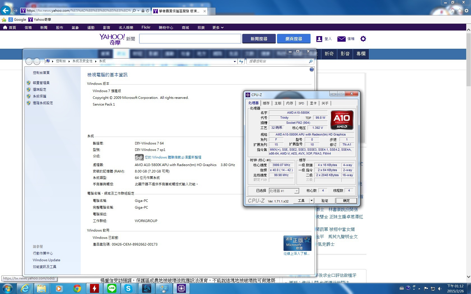Click the control panel help question mark icon

[311, 69]
